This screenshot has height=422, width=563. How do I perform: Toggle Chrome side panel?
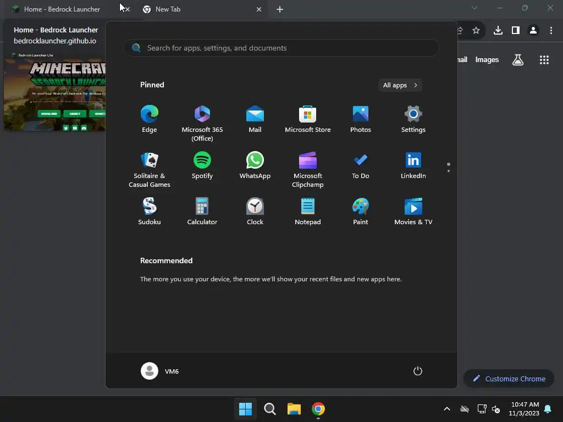pyautogui.click(x=516, y=31)
